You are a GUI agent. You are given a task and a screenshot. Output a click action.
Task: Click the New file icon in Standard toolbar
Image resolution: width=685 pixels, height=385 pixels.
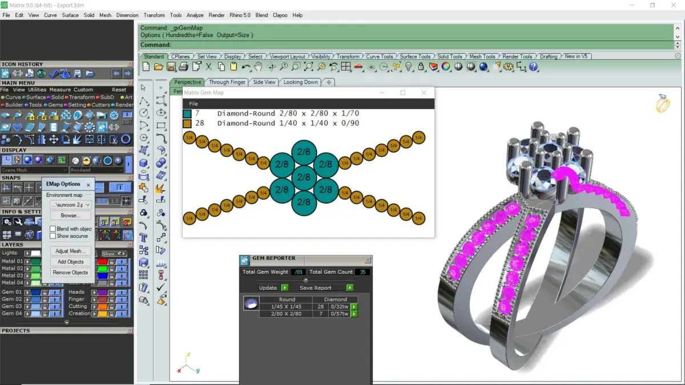coord(146,67)
